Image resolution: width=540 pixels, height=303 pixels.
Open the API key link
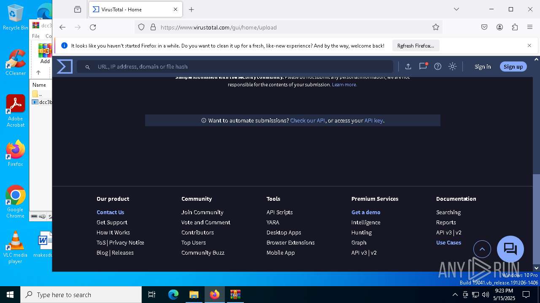pos(374,120)
